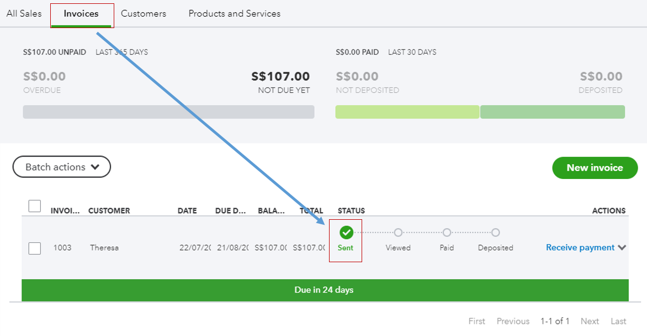Click the Paid status circle
This screenshot has height=336, width=647.
click(447, 232)
